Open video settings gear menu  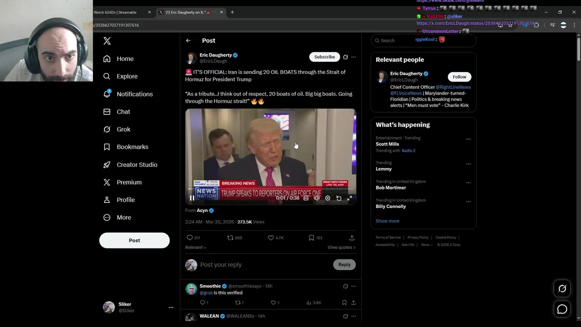click(328, 198)
